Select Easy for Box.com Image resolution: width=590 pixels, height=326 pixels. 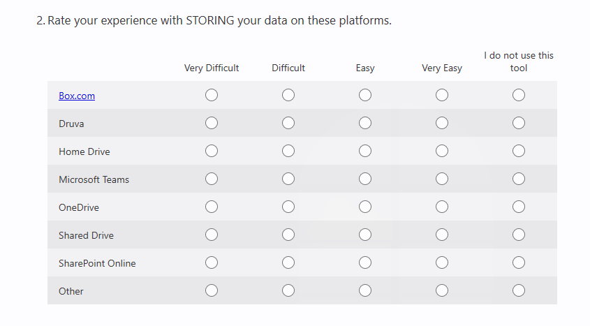point(365,95)
